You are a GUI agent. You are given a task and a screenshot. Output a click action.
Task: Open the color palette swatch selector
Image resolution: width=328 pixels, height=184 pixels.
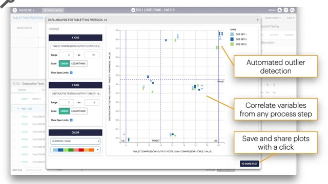(x=75, y=150)
